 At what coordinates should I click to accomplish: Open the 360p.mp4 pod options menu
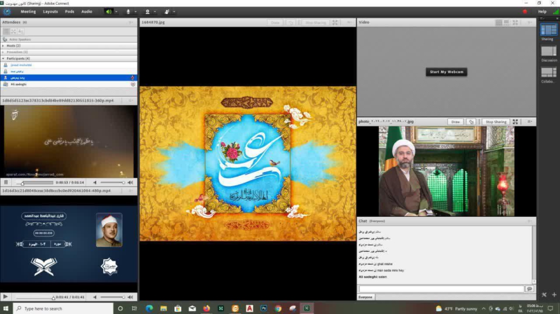coord(130,100)
